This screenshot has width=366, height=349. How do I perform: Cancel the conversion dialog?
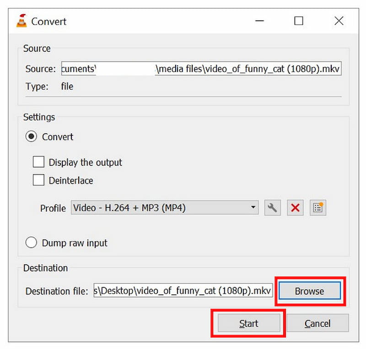pos(318,324)
